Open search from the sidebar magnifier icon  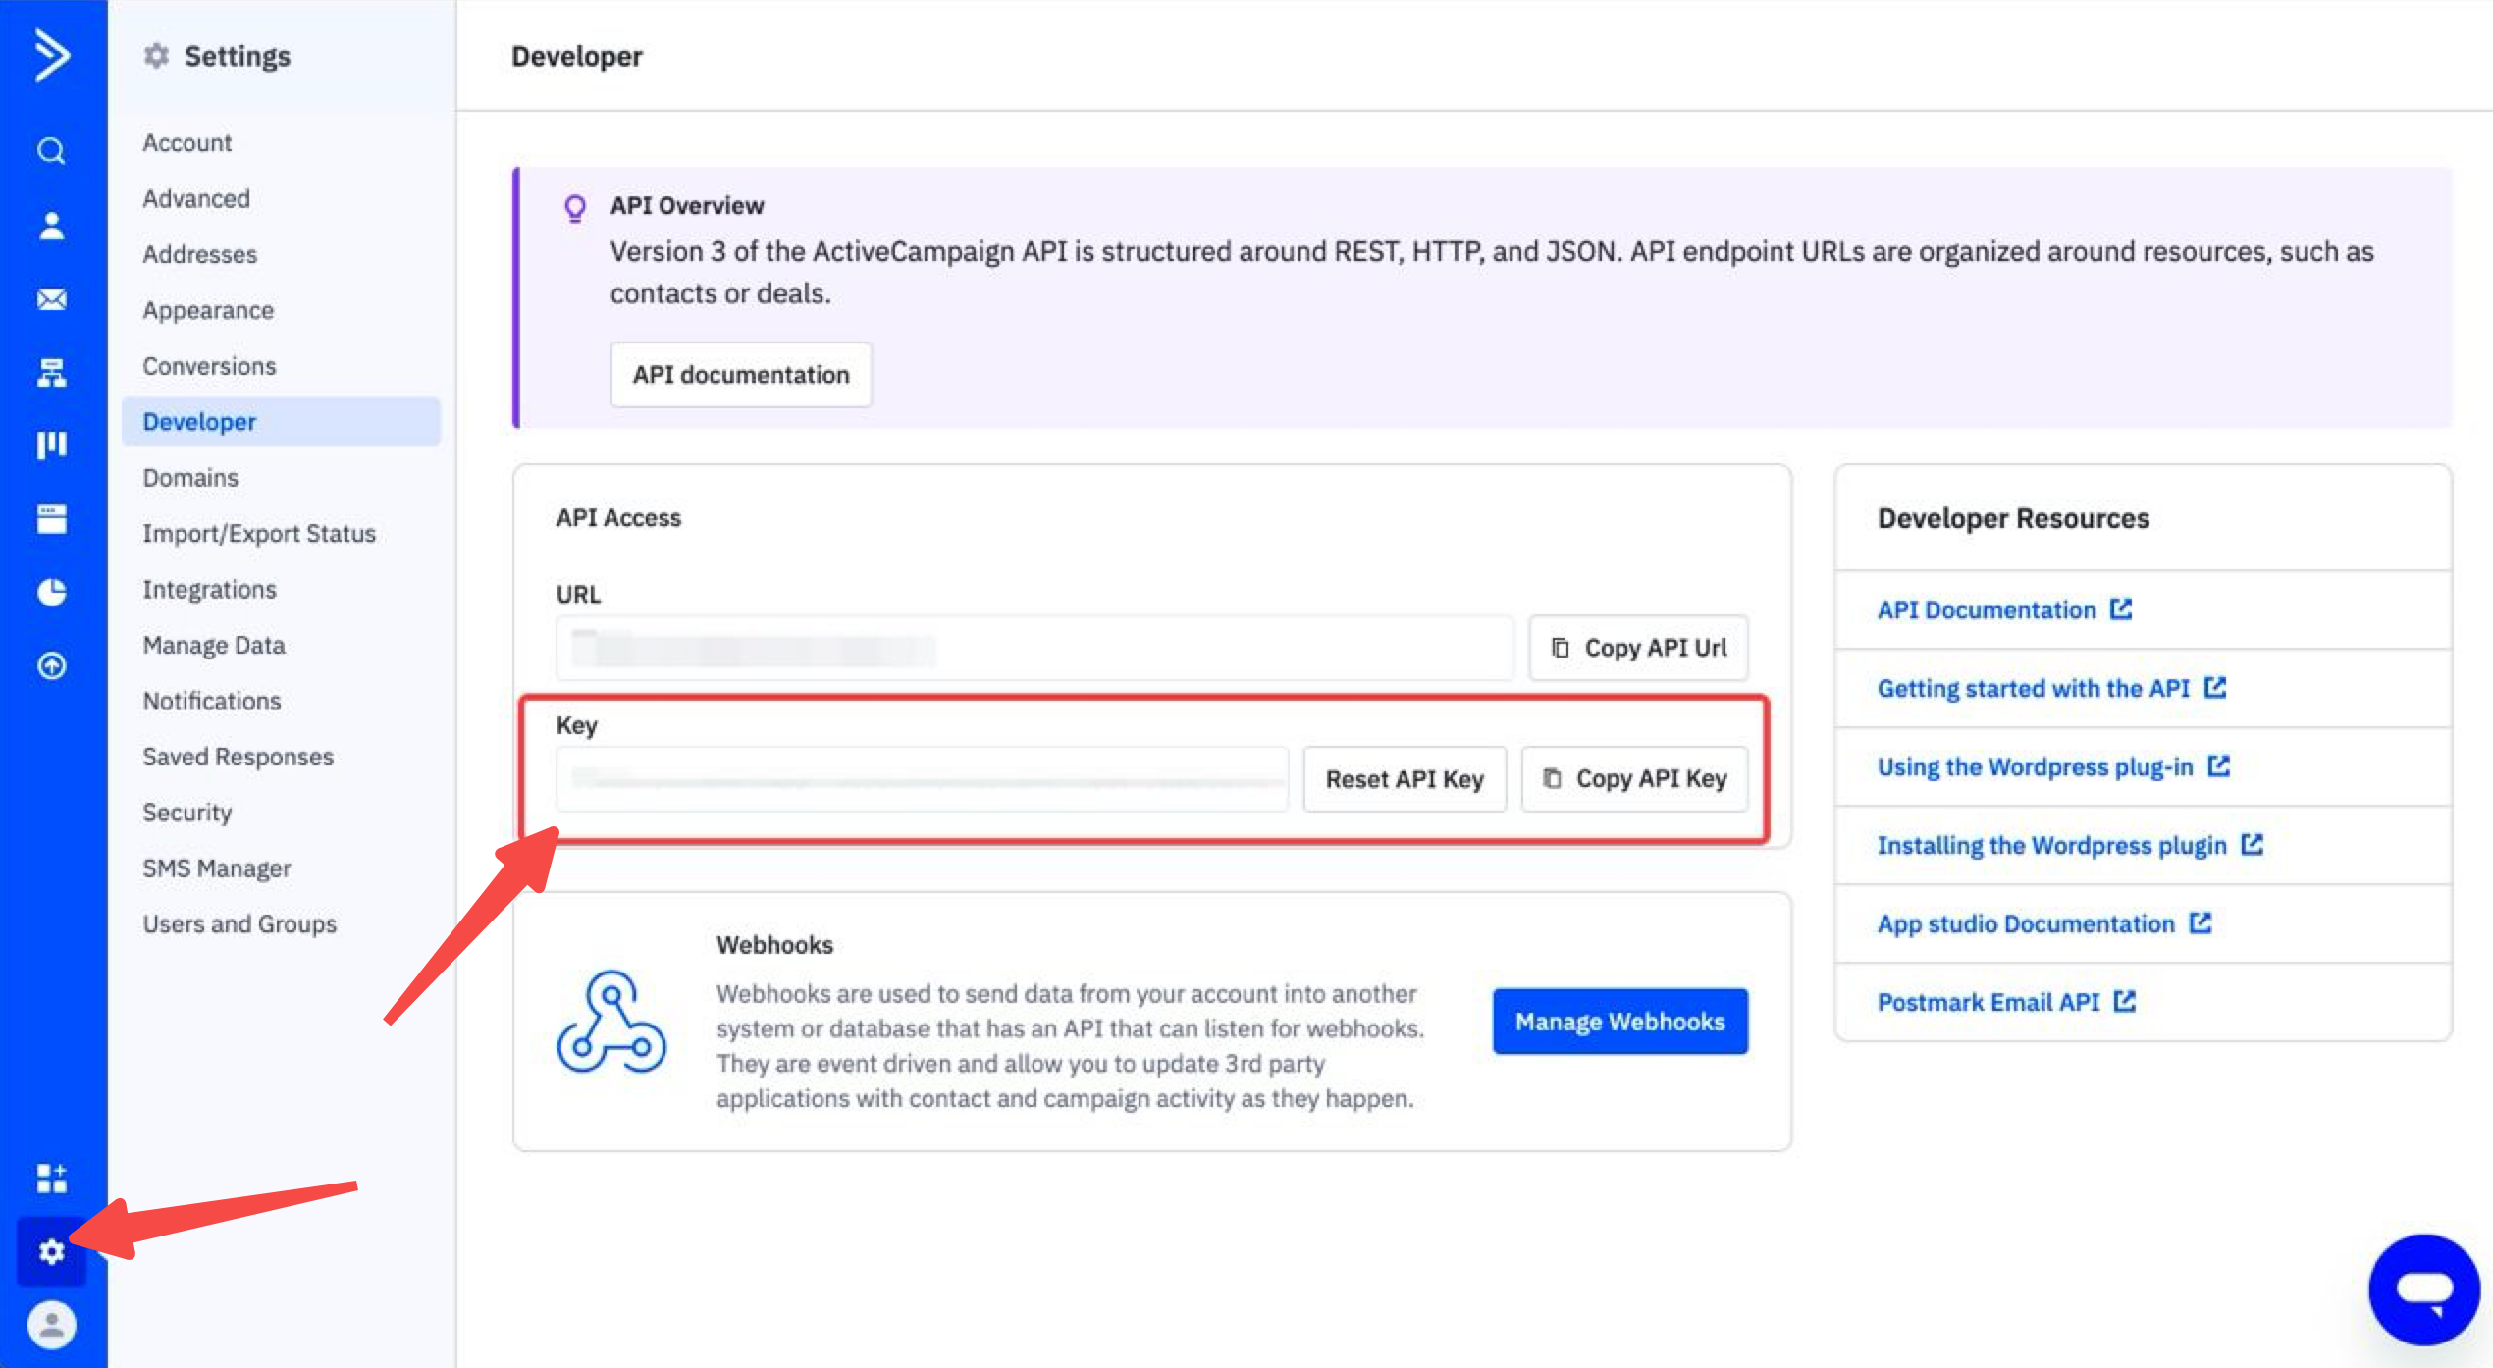tap(51, 151)
